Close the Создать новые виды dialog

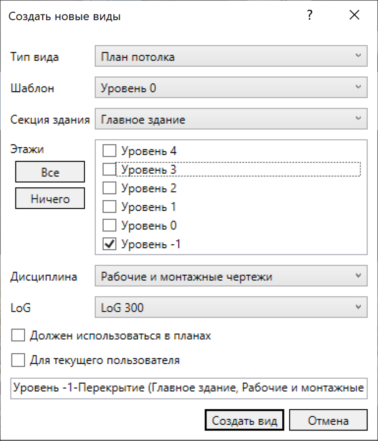(x=354, y=16)
